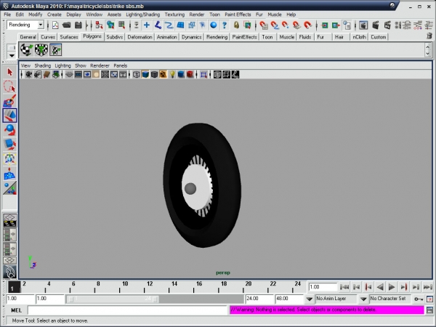436x327 pixels.
Task: Click frame 20 on the time slider
Action: [x=248, y=284]
